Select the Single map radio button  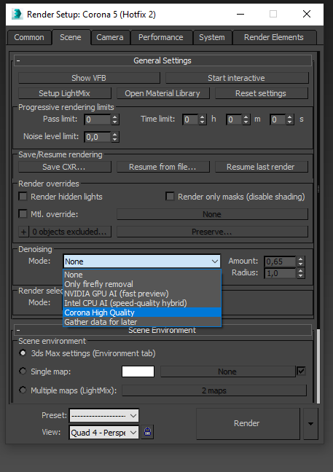point(23,371)
